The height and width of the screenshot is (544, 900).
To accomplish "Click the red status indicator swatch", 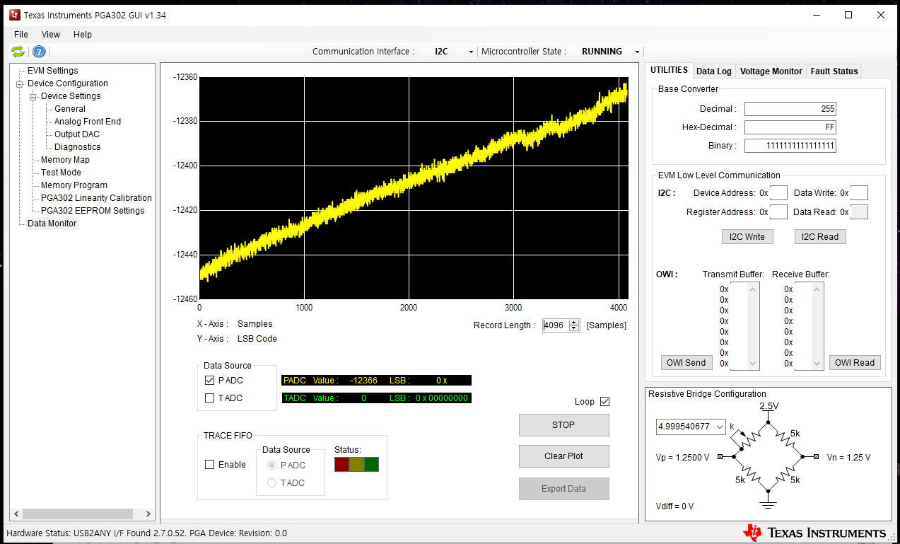I will tap(341, 465).
